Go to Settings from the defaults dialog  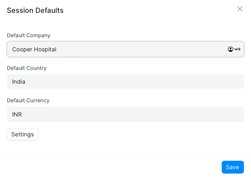tap(23, 135)
